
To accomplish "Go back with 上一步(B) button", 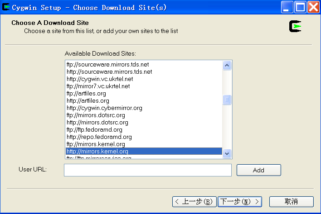I will click(x=195, y=202).
